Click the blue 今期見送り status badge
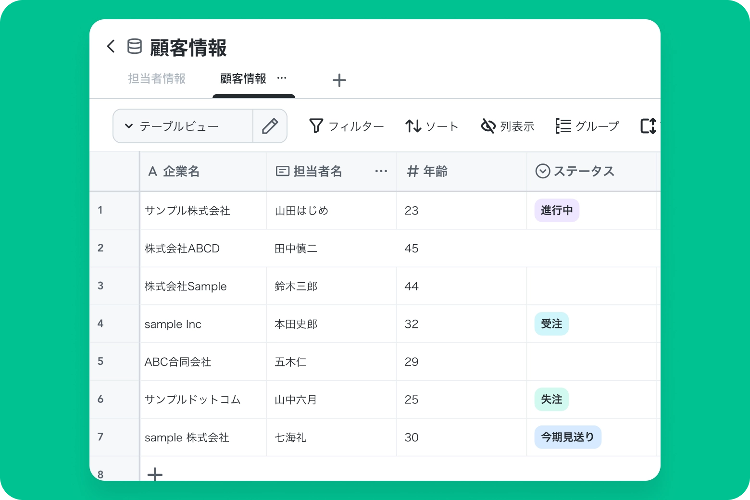Screen dimensions: 750x500 pos(567,437)
